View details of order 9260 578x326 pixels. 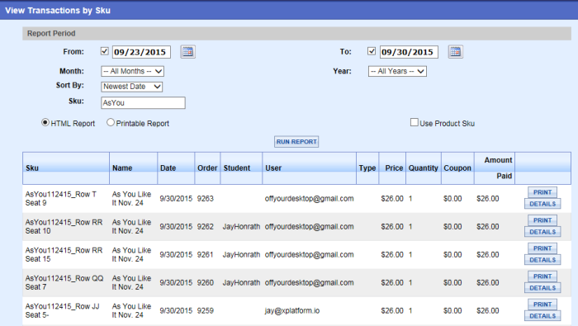pyautogui.click(x=542, y=288)
